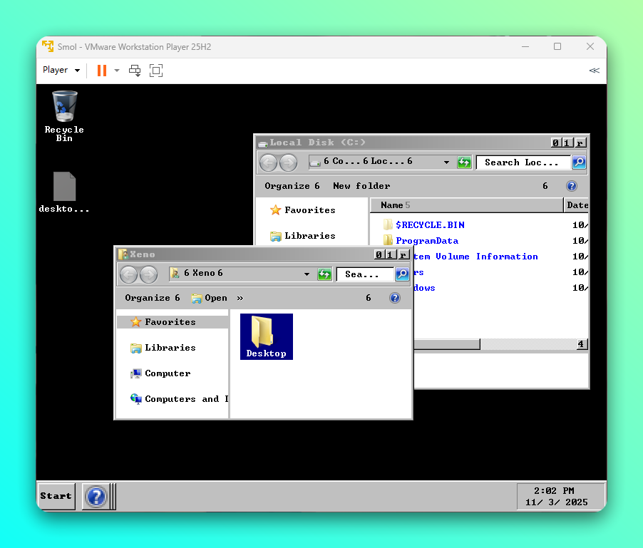Expand the address bar dropdown in Local Disk window
Image resolution: width=643 pixels, height=548 pixels.
tap(446, 162)
